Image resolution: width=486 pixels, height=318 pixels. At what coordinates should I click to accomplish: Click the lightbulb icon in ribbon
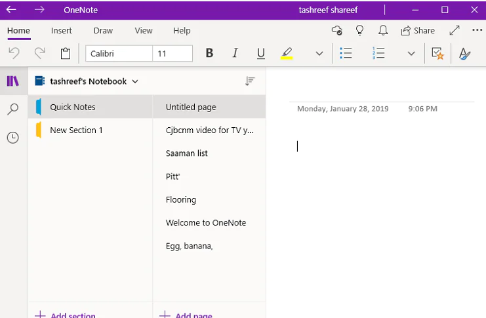click(359, 30)
